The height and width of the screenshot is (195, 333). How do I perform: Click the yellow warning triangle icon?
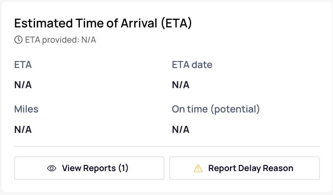coord(198,168)
